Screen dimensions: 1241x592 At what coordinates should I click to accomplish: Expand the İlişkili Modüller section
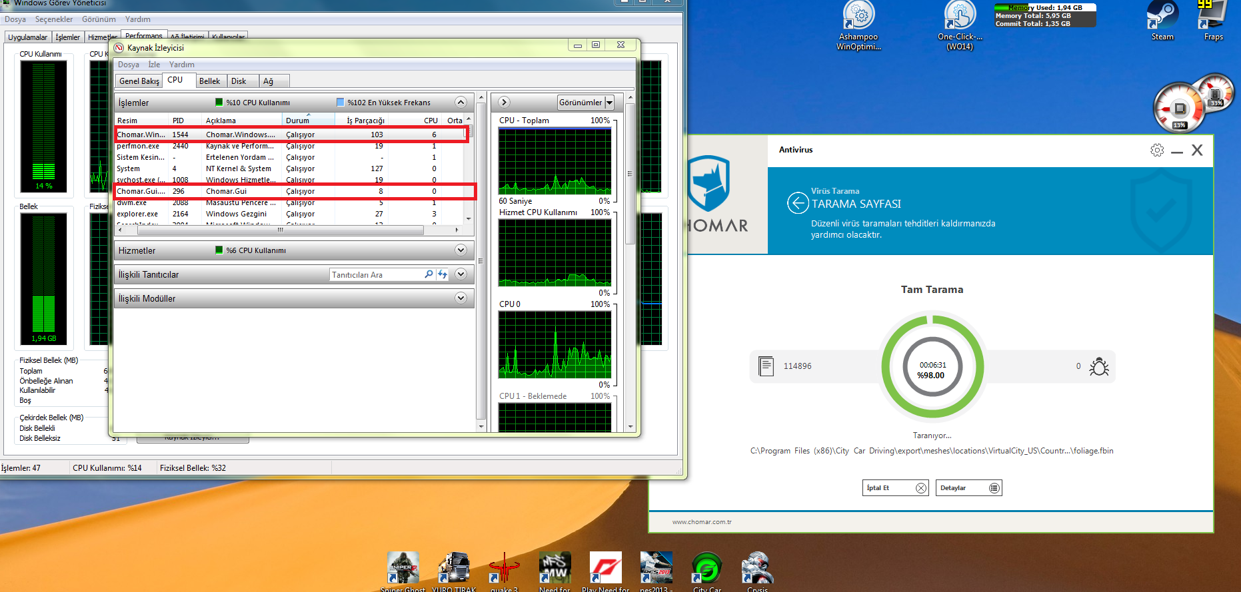coord(461,298)
